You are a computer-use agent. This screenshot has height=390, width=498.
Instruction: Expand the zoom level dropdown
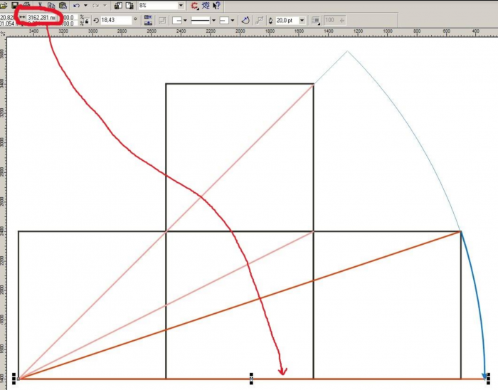pyautogui.click(x=181, y=5)
